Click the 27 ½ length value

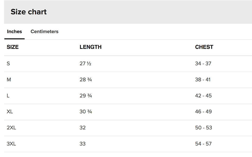[85, 64]
